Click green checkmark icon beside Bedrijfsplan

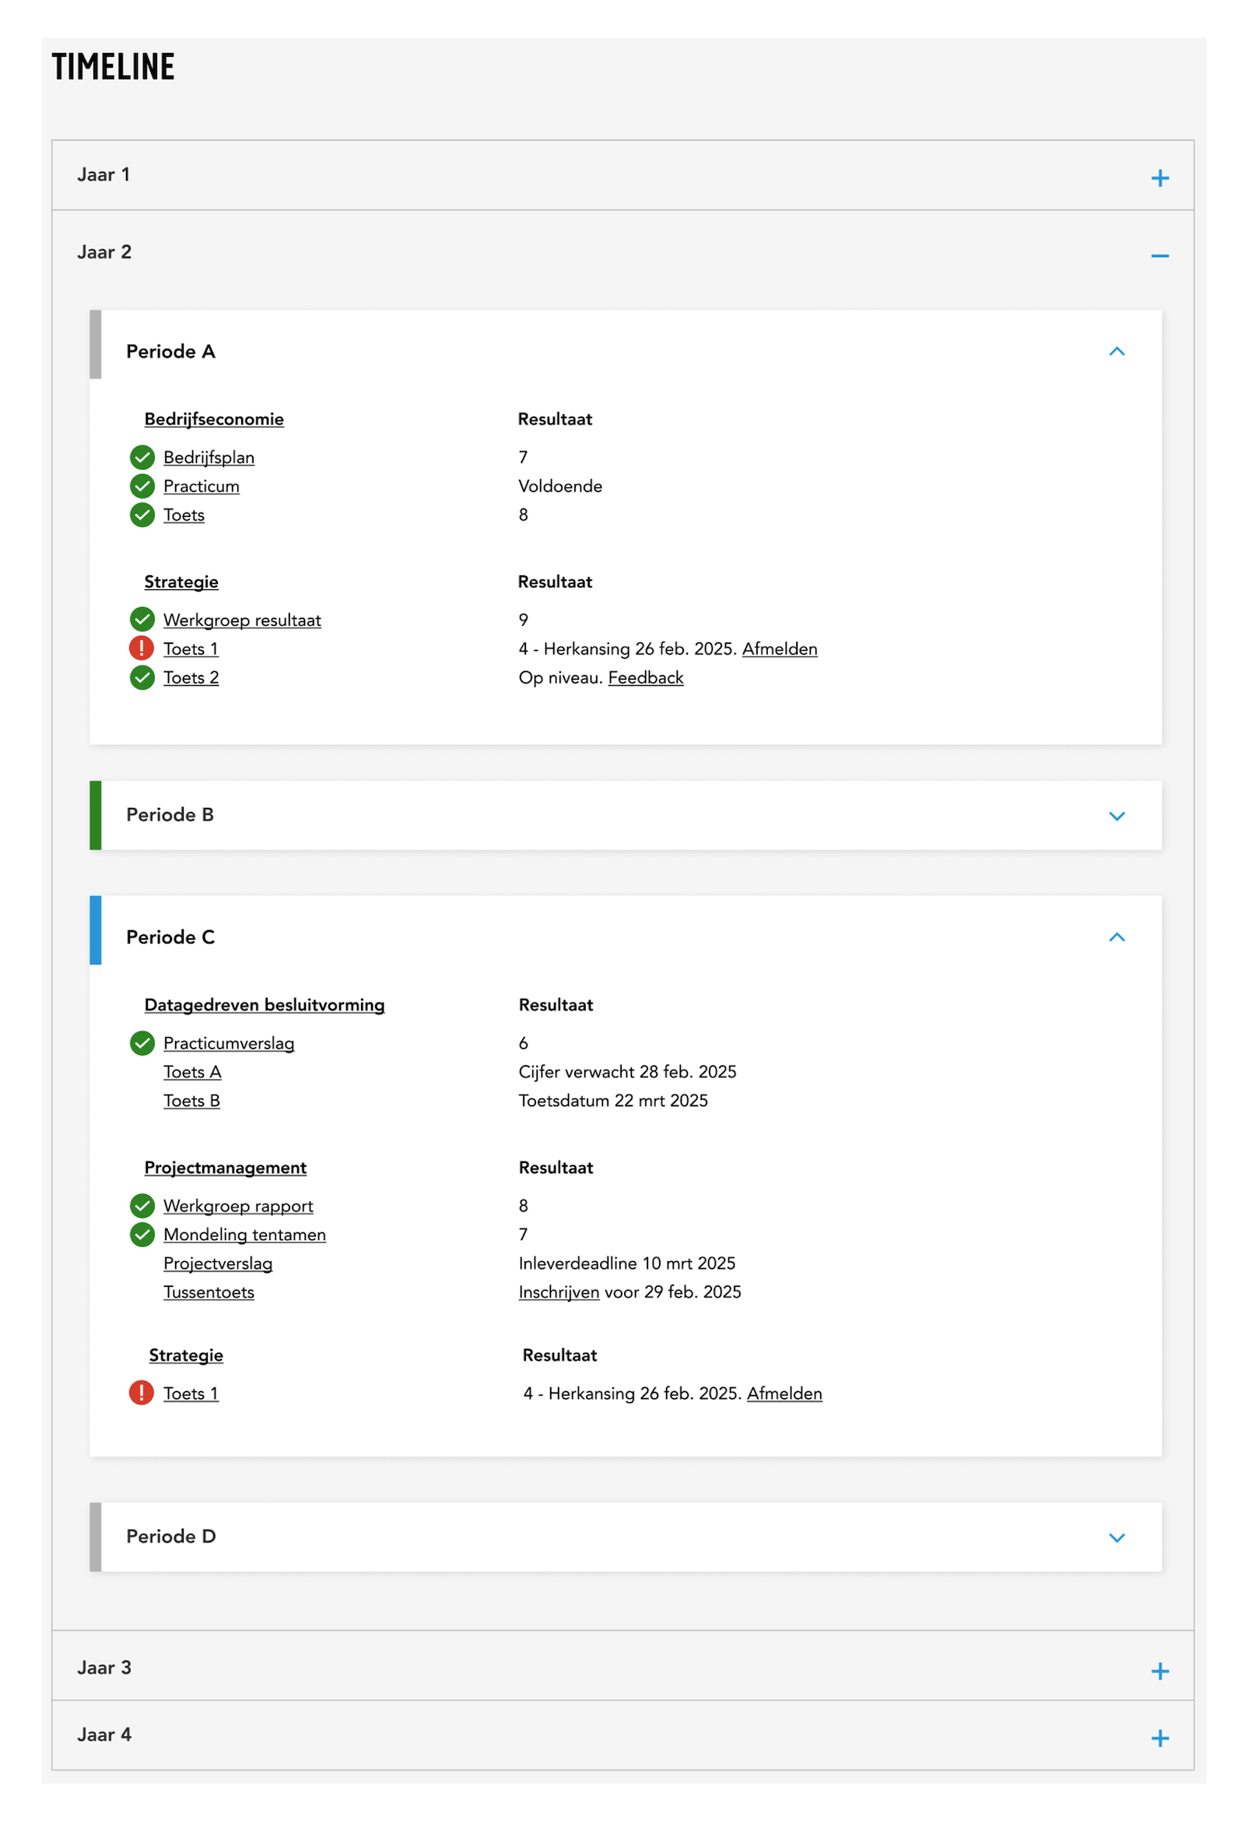(x=142, y=457)
